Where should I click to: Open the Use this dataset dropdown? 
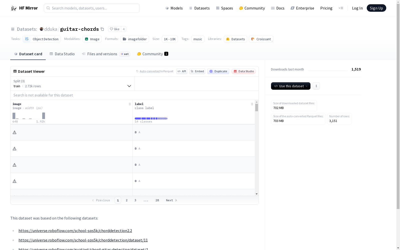click(x=291, y=86)
